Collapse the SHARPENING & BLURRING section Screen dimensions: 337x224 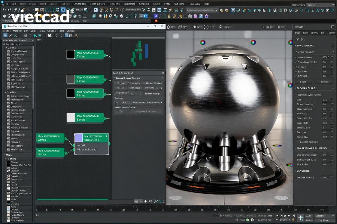[x=295, y=148]
